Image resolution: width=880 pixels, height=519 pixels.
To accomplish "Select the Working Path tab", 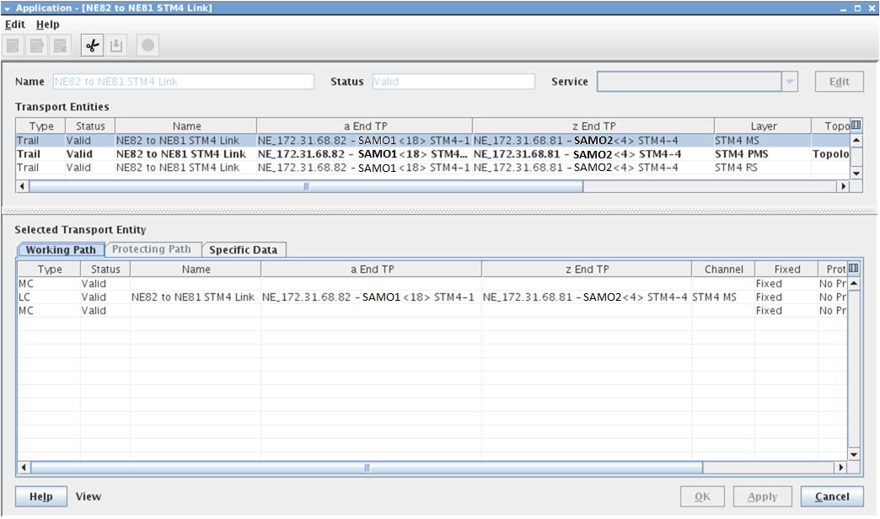I will [x=61, y=249].
